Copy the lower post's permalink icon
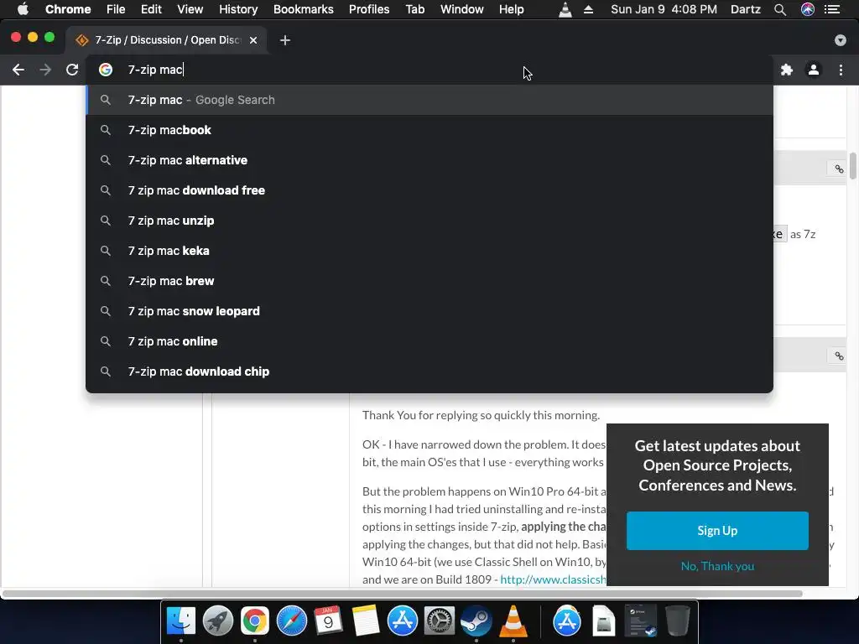The width and height of the screenshot is (859, 644). [839, 356]
